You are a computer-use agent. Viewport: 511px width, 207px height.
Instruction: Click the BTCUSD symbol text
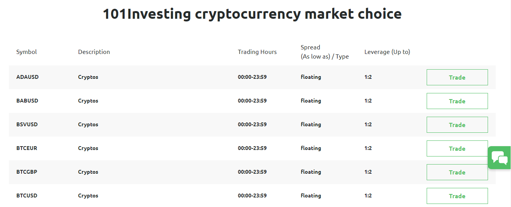click(27, 196)
